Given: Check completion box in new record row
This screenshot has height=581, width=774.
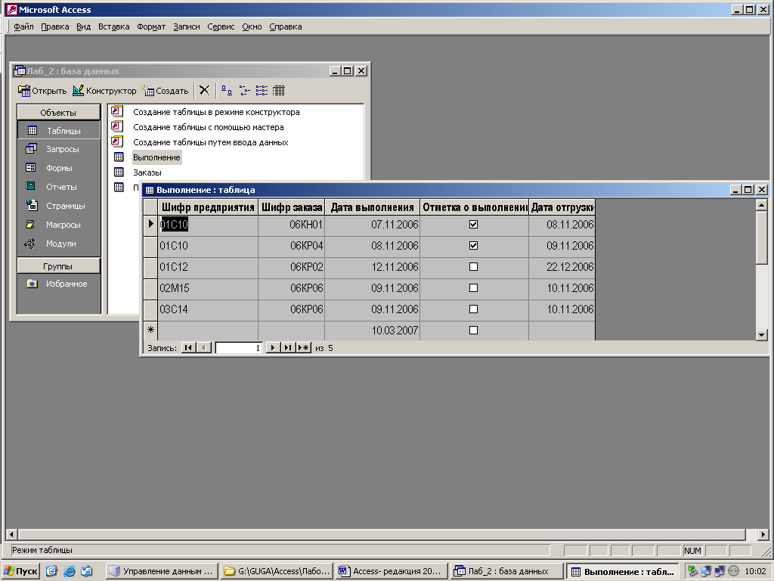Looking at the screenshot, I should pyautogui.click(x=473, y=331).
